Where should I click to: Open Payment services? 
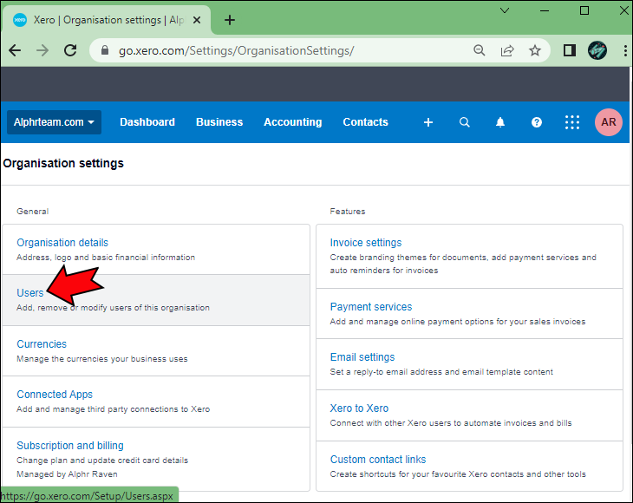(371, 307)
